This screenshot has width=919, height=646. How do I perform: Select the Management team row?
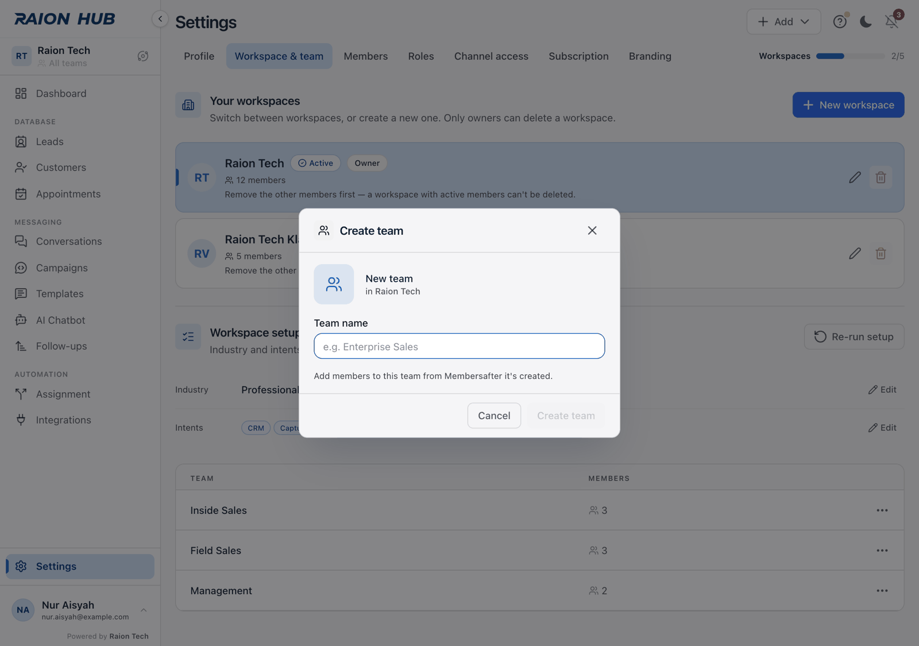coord(540,591)
